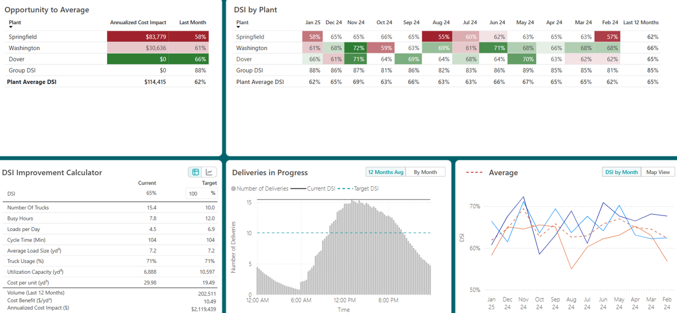677x313 pixels.
Task: Click the Aug 24 column header in DSI by Plant table
Action: [441, 23]
